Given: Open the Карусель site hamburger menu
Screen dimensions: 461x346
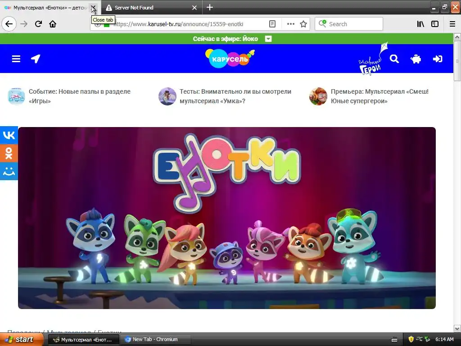Looking at the screenshot, I should 16,59.
